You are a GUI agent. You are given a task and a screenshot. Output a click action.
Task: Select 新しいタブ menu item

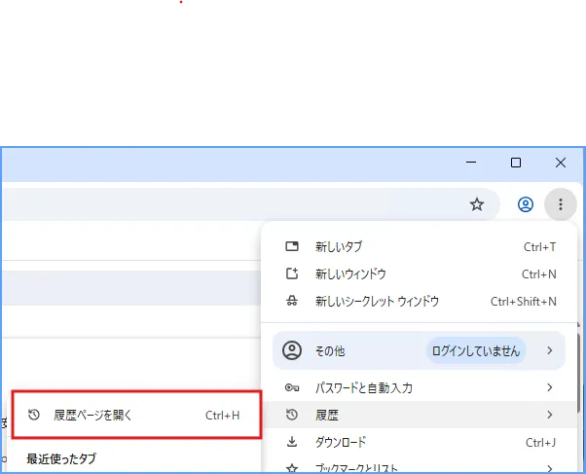(421, 246)
